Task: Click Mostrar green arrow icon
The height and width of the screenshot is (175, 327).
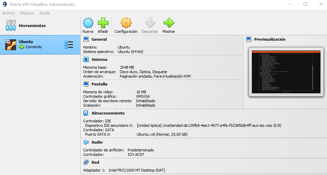Action: point(169,23)
